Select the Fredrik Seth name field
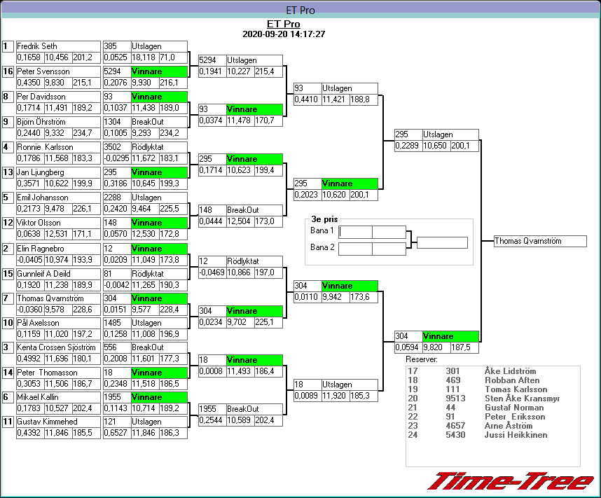Viewport: 601px width, 498px height. pyautogui.click(x=57, y=46)
